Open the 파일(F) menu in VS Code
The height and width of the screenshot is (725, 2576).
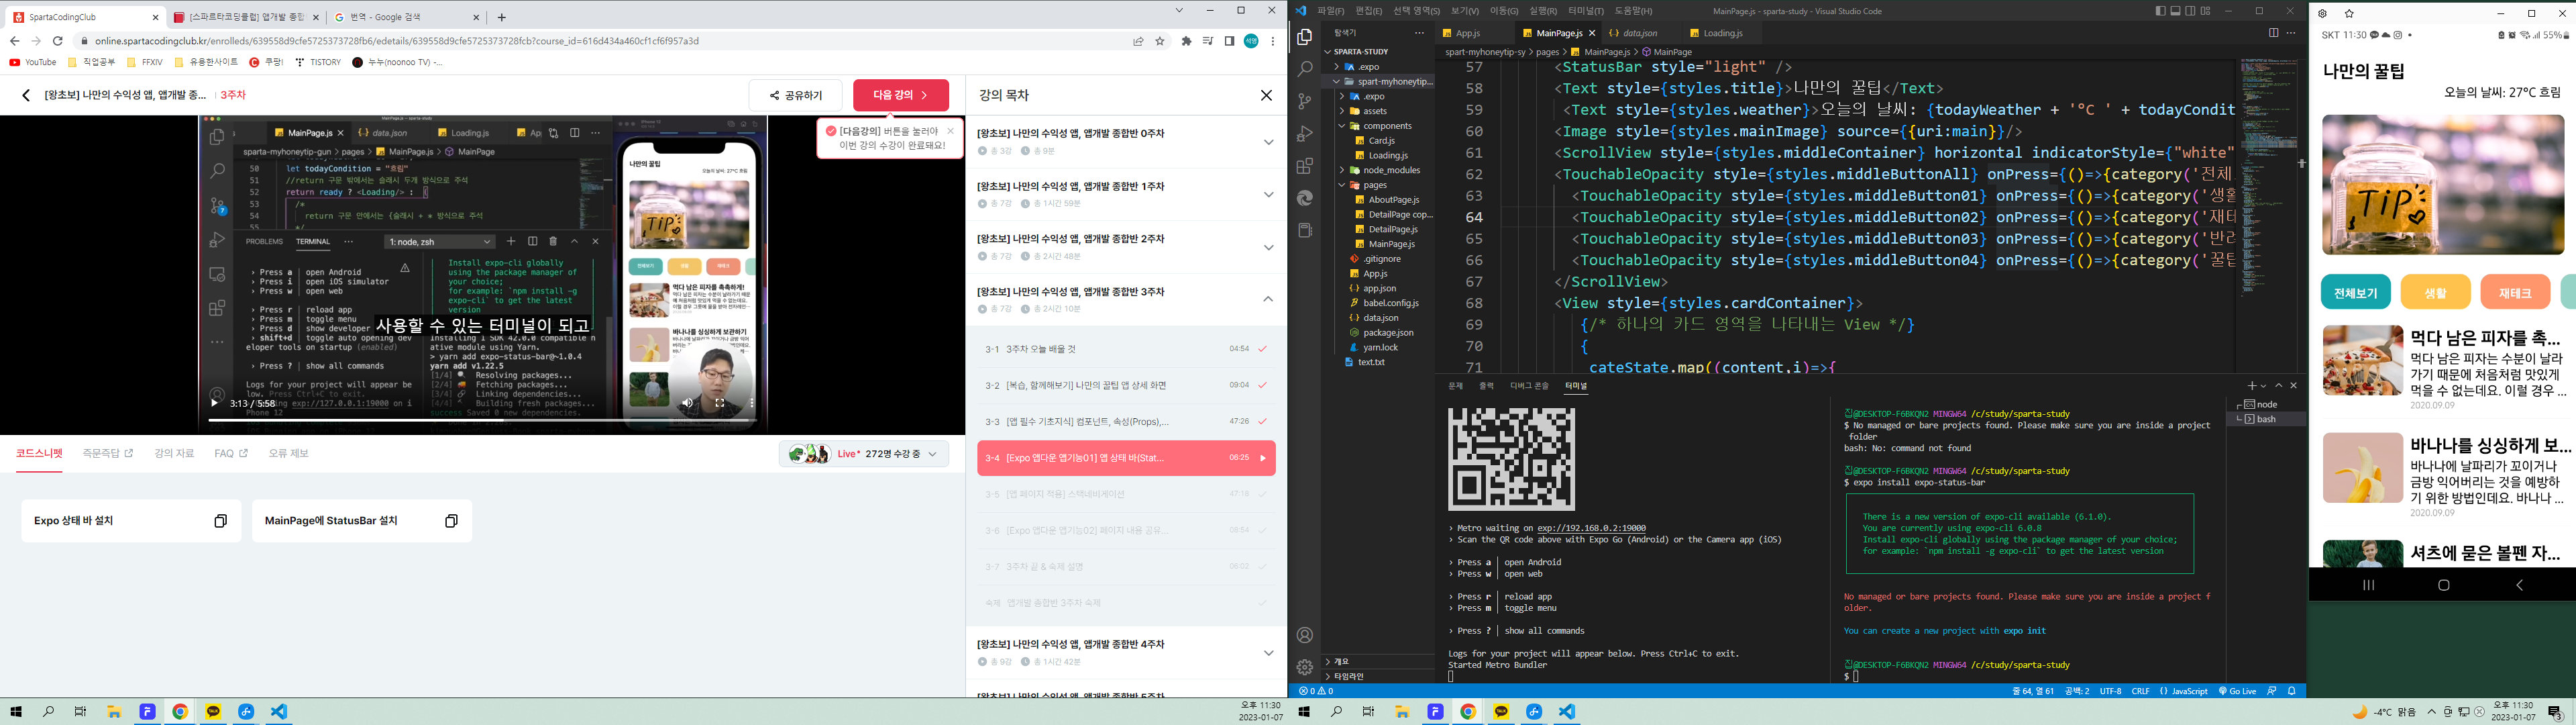[1331, 11]
